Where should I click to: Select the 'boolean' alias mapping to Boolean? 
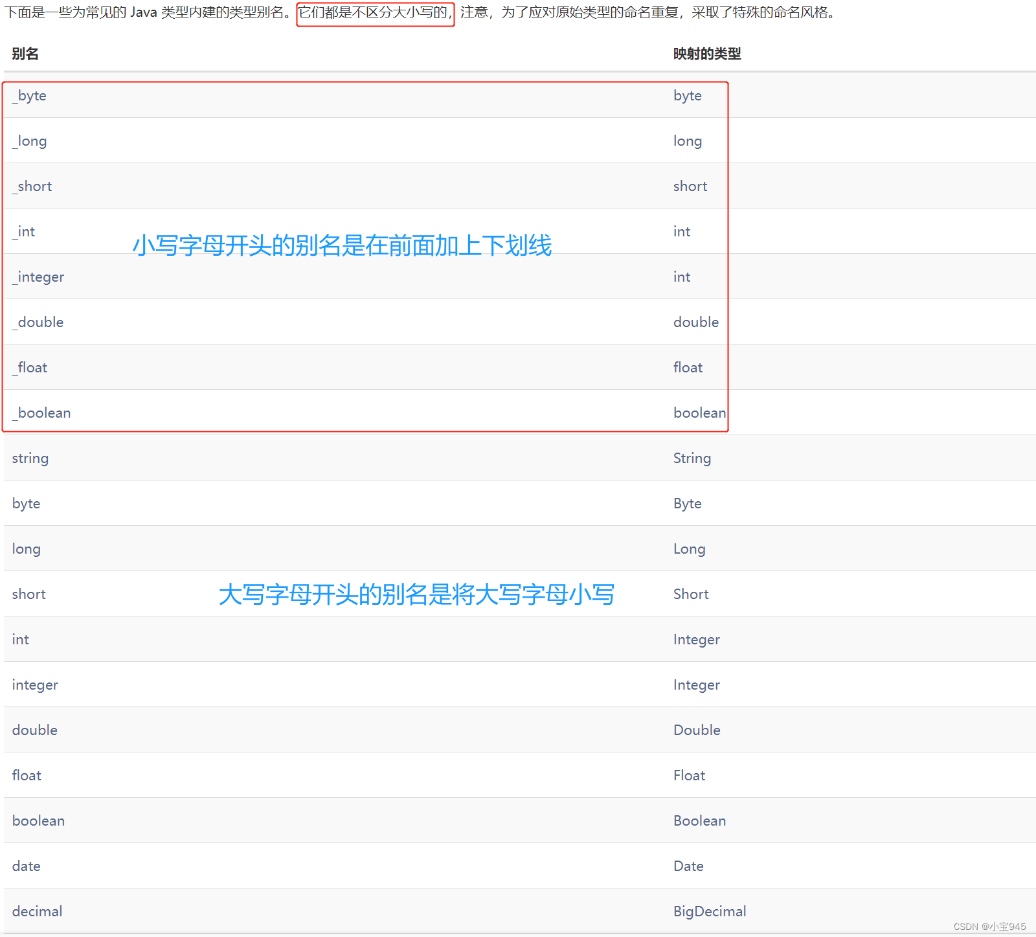(x=38, y=821)
